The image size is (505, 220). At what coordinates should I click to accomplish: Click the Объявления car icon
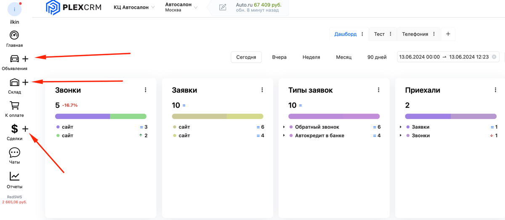[14, 59]
